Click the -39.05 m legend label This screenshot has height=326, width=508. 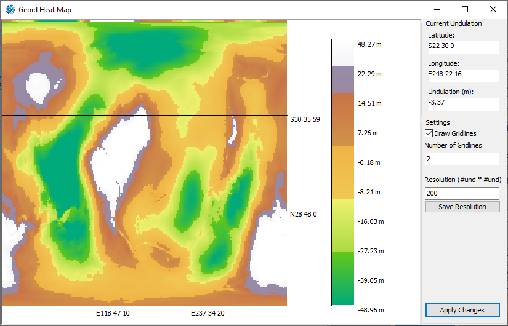tap(371, 280)
